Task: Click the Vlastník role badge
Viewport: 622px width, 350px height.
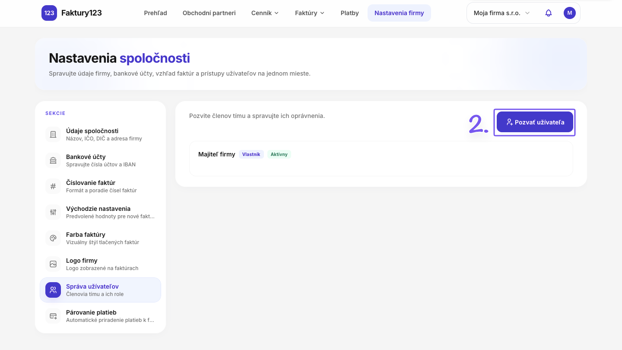Action: pyautogui.click(x=251, y=154)
